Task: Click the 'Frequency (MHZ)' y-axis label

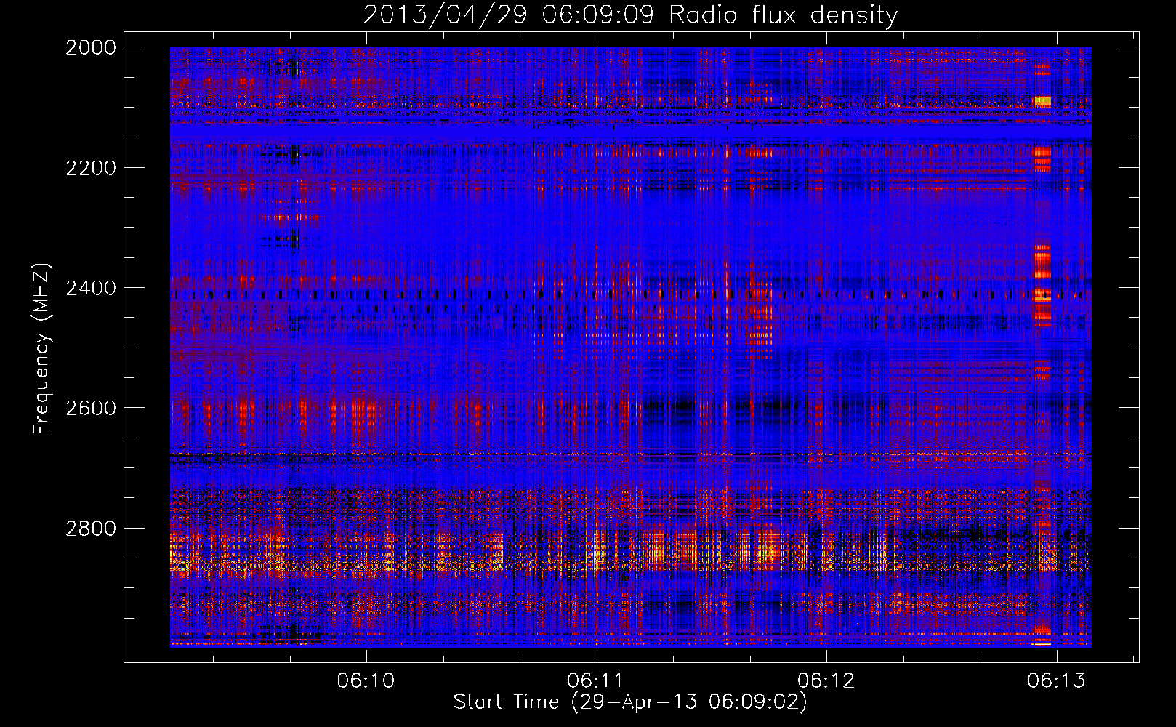Action: pyautogui.click(x=42, y=349)
